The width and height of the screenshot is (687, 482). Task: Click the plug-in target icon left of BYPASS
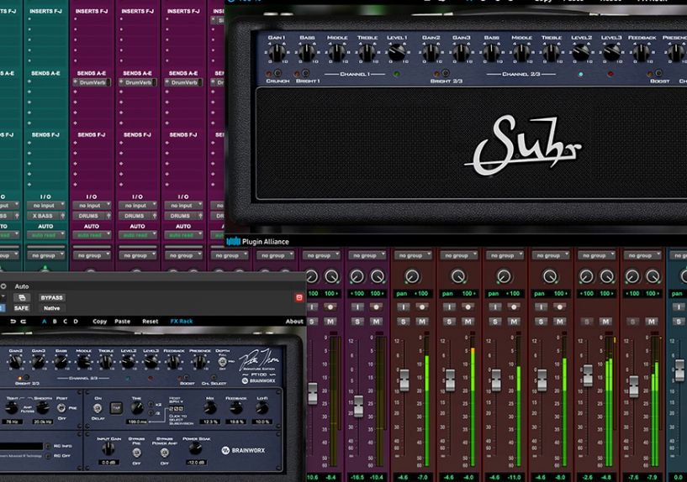coord(22,298)
